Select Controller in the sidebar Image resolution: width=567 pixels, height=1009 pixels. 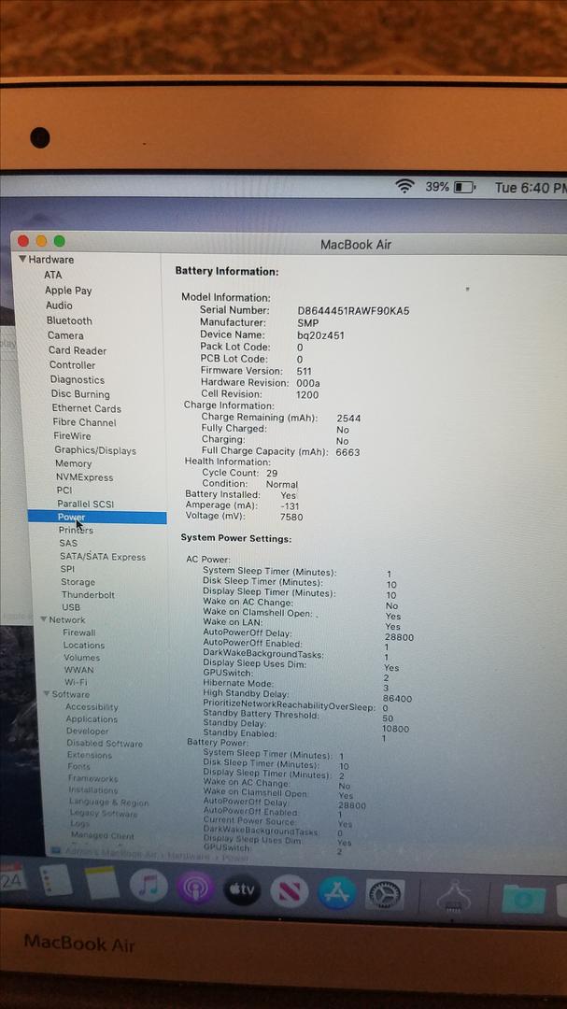72,365
